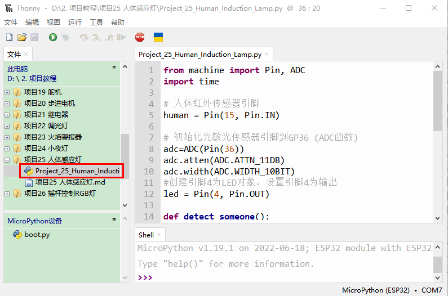Click the Ukraine flag icon in toolbar
This screenshot has height=296, width=448.
pyautogui.click(x=159, y=37)
